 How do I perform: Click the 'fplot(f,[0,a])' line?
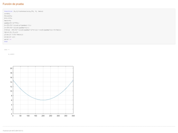(x=11, y=32)
